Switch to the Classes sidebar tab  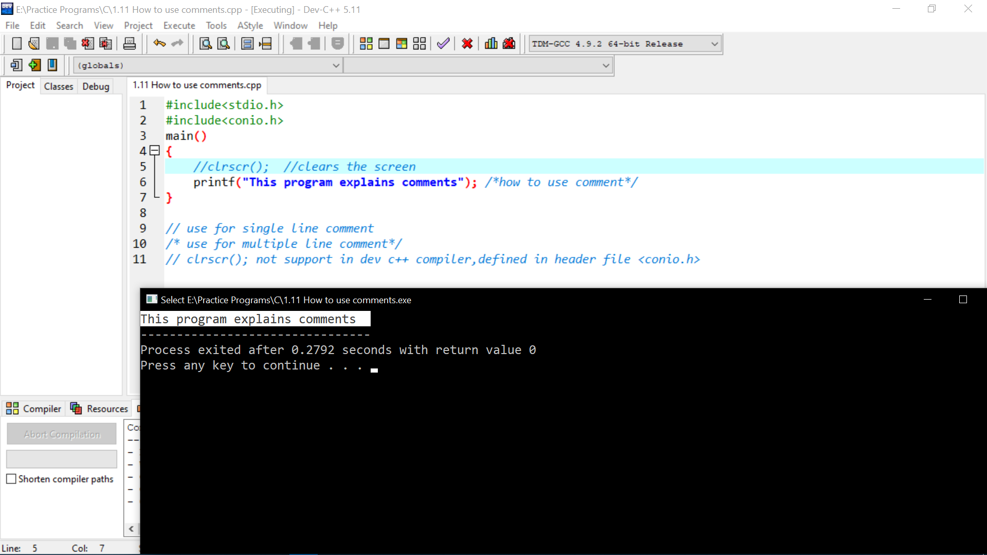[59, 86]
